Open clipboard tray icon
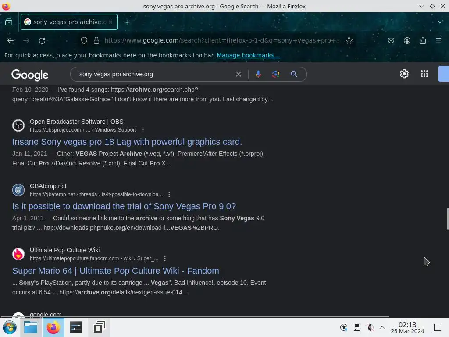Image resolution: width=449 pixels, height=337 pixels. coord(357,327)
